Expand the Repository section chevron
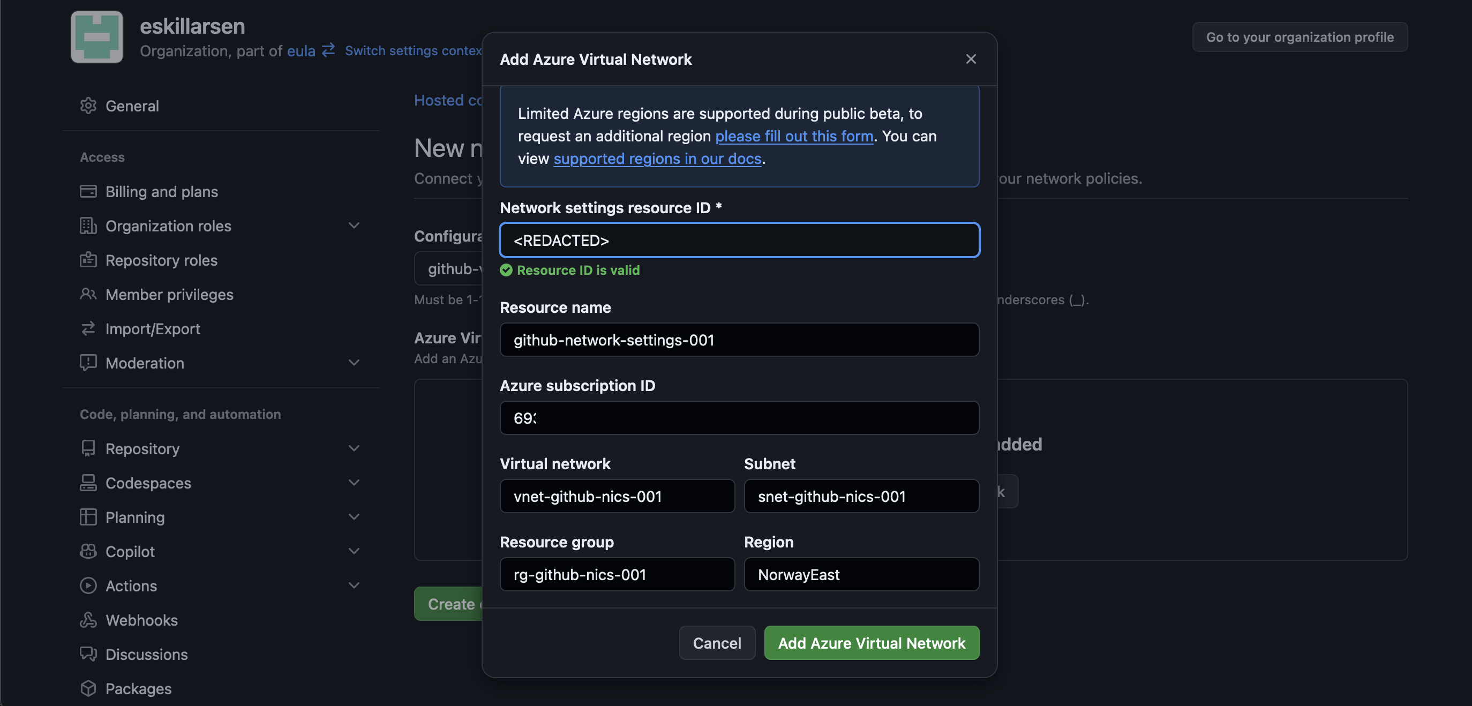Viewport: 1472px width, 706px height. pos(354,448)
